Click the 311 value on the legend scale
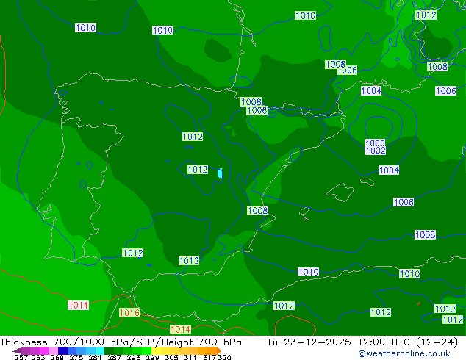This screenshot has width=466, height=360. [x=190, y=357]
